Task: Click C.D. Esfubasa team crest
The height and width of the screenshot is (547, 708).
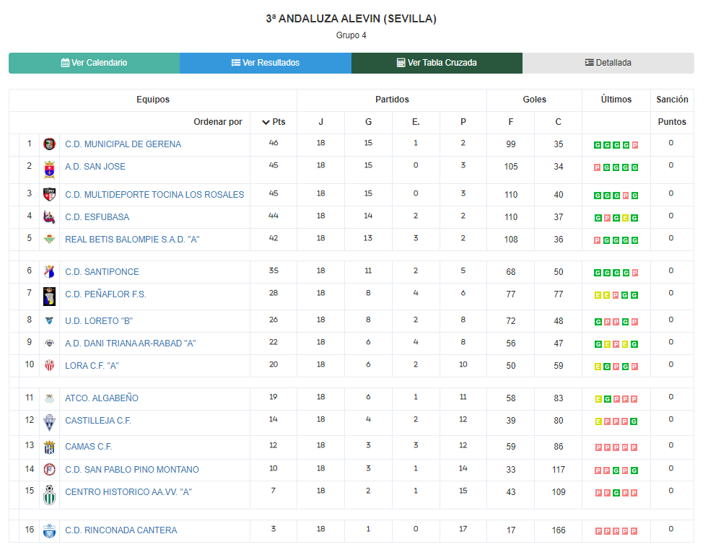Action: pos(49,217)
